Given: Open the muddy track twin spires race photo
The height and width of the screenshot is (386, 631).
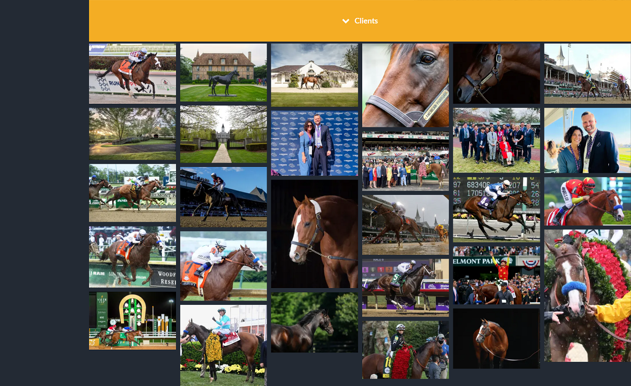Looking at the screenshot, I should (x=405, y=225).
